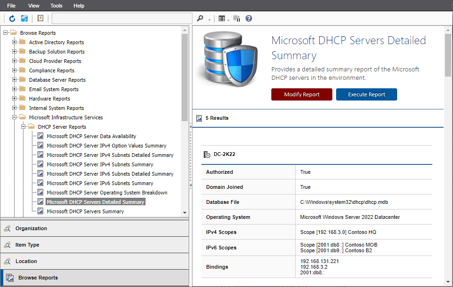Select the Hardware Reports folder icon
453x287 pixels.
[23, 98]
